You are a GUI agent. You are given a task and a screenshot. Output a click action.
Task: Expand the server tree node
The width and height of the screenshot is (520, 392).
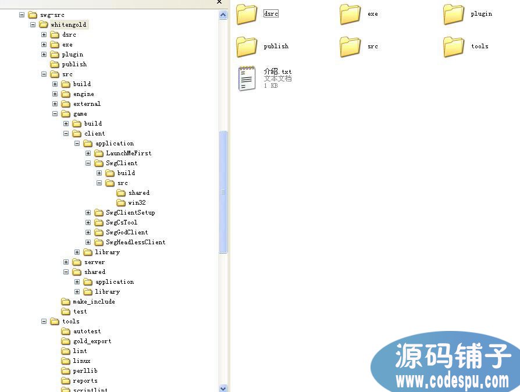(x=66, y=262)
